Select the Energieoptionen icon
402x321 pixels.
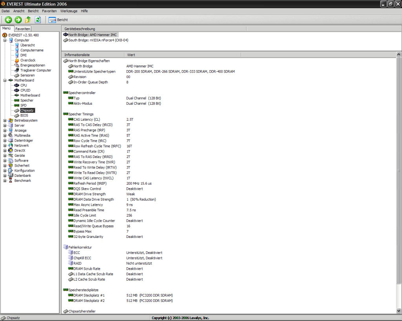pyautogui.click(x=17, y=65)
